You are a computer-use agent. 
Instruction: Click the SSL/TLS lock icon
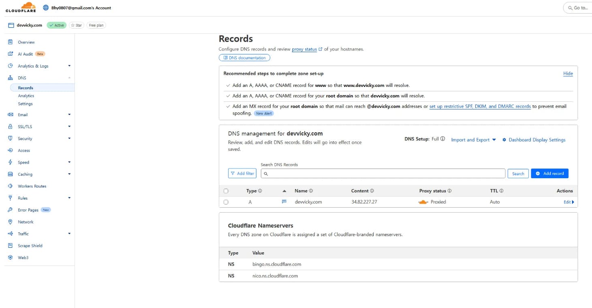click(11, 127)
